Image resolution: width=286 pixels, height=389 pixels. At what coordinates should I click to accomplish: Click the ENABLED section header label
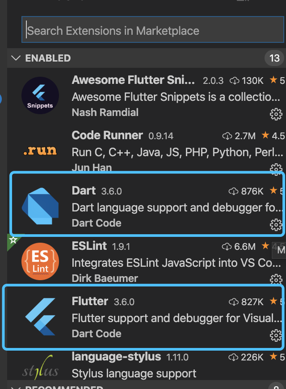[x=48, y=58]
